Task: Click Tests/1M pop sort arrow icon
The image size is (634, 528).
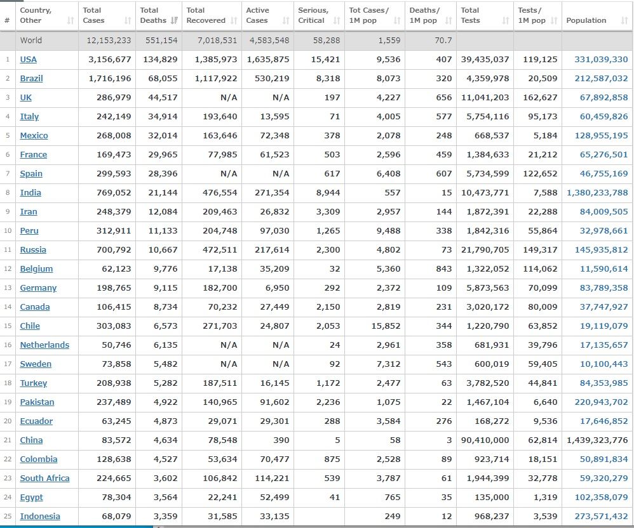Action: 553,21
